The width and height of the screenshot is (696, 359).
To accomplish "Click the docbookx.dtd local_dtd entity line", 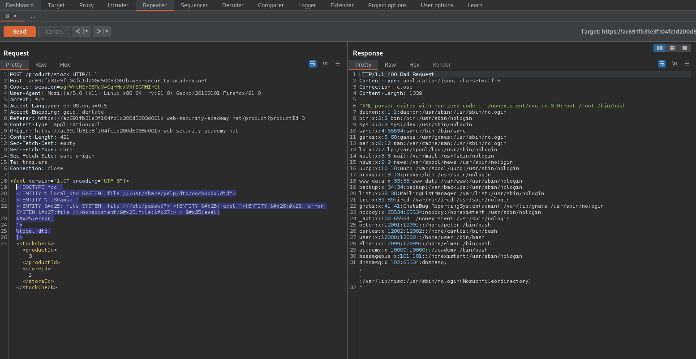I will (x=126, y=193).
